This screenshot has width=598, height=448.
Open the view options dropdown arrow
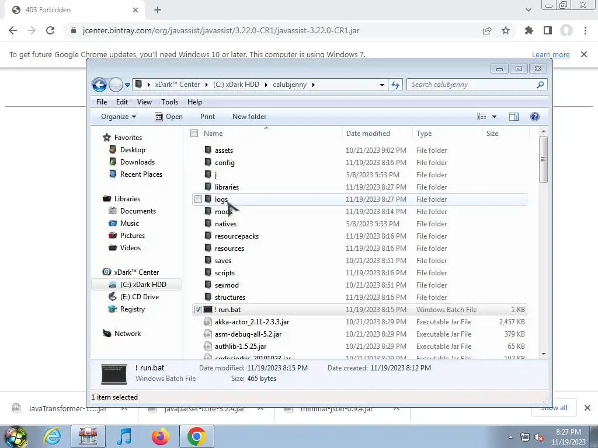[494, 117]
